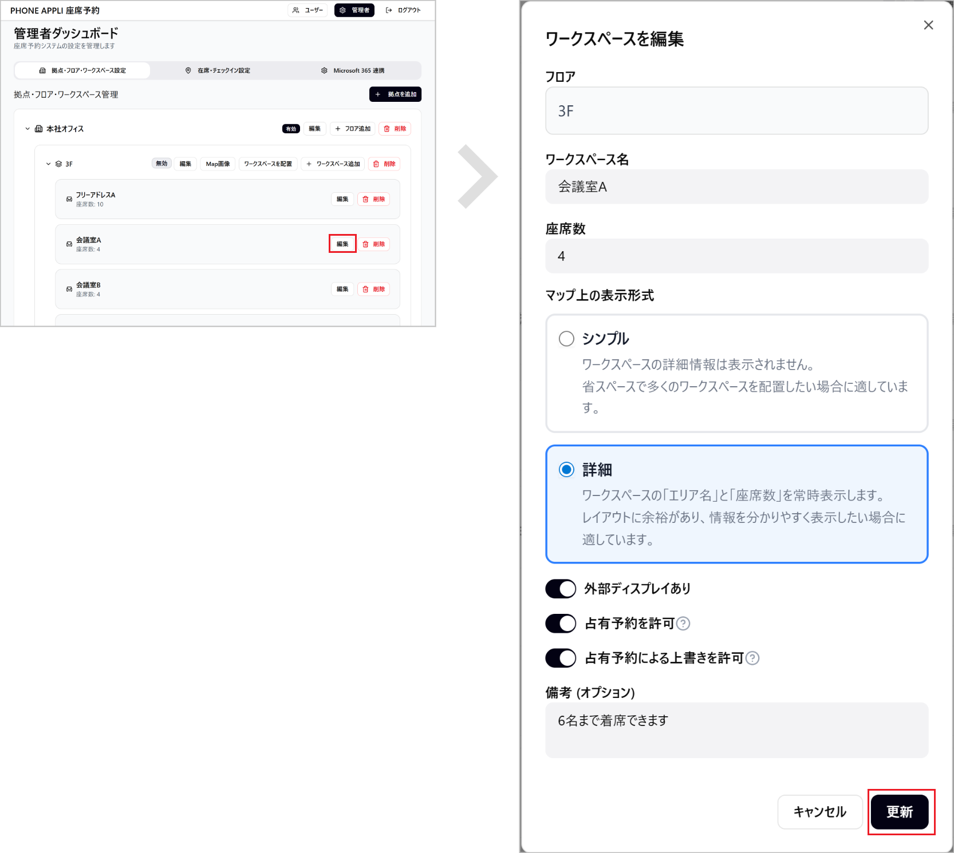The width and height of the screenshot is (954, 853).
Task: Click the 備考 (オプション) text area
Action: click(x=737, y=731)
